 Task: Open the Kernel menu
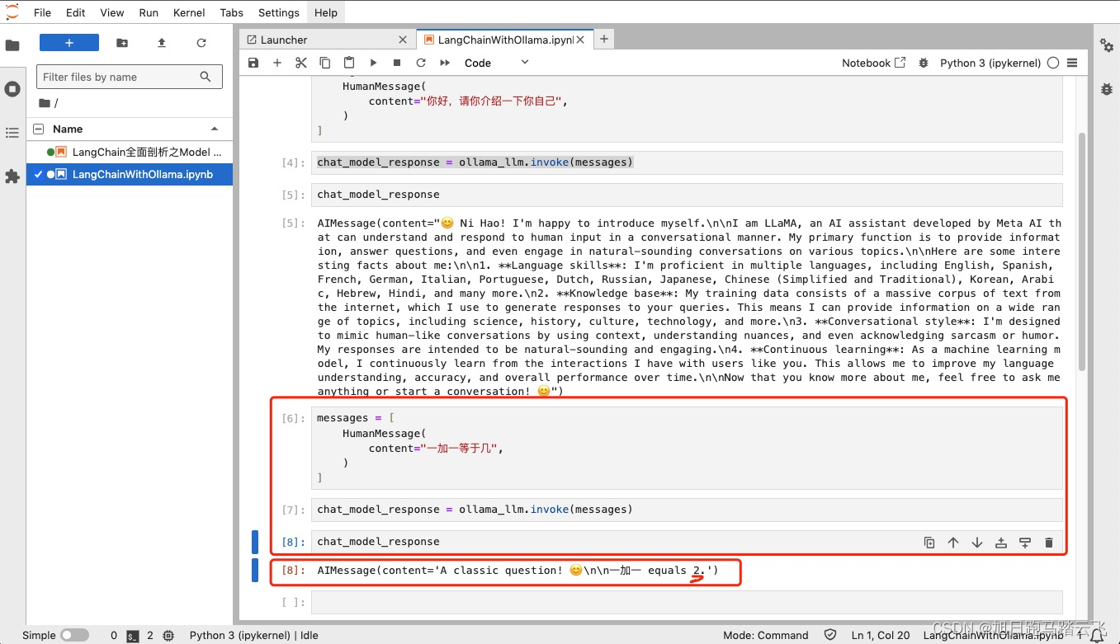(188, 12)
